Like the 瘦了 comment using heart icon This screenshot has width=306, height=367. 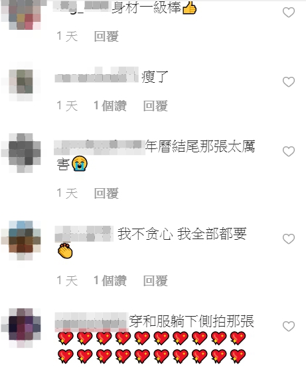click(x=289, y=82)
